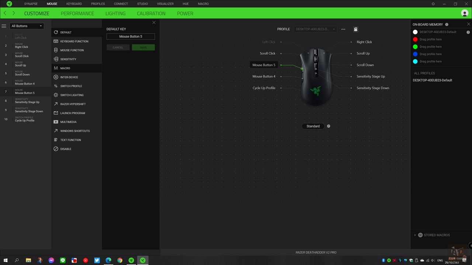Select the blue on-board memory slot
The image size is (472, 265).
click(x=415, y=54)
